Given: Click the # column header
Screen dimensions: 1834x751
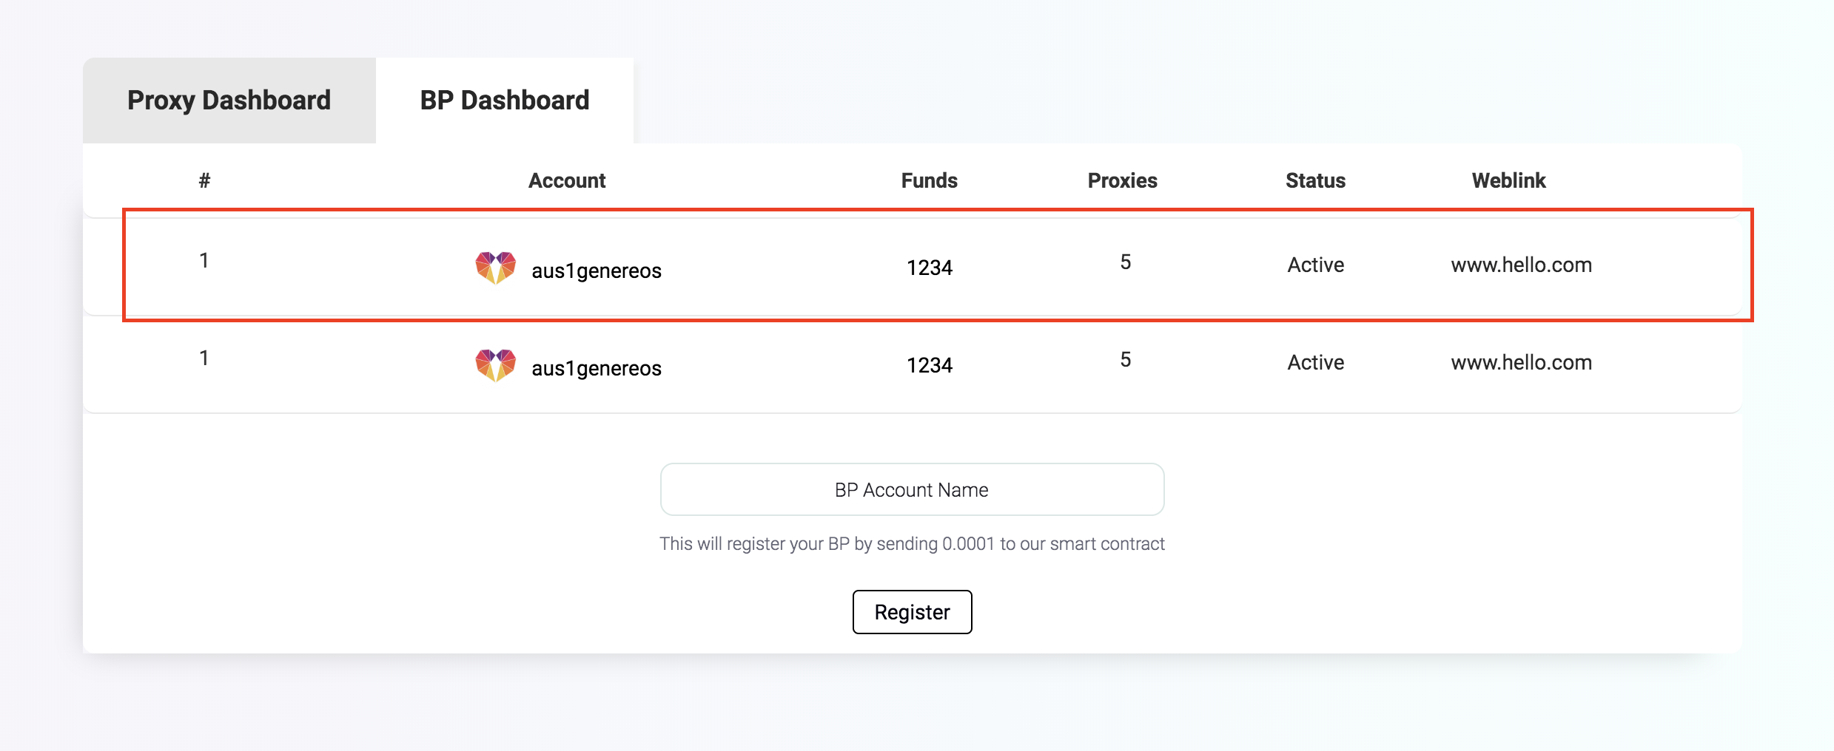Looking at the screenshot, I should [x=204, y=180].
